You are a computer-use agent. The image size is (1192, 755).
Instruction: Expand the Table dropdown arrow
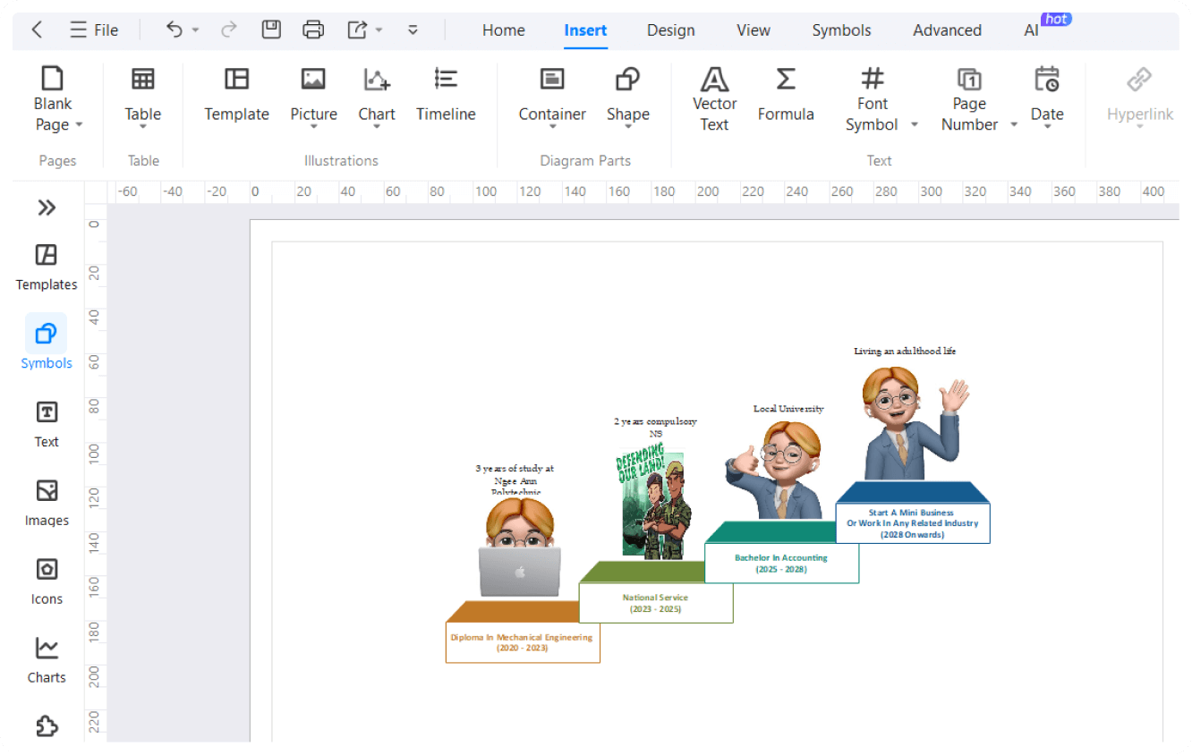click(143, 128)
